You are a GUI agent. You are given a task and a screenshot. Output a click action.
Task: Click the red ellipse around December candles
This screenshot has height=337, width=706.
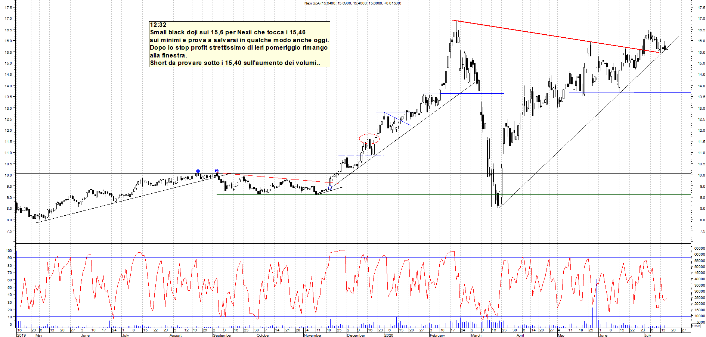pos(369,138)
